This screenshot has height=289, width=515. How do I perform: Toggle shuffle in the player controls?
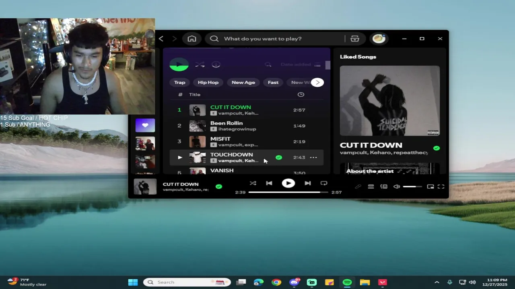coord(253,183)
